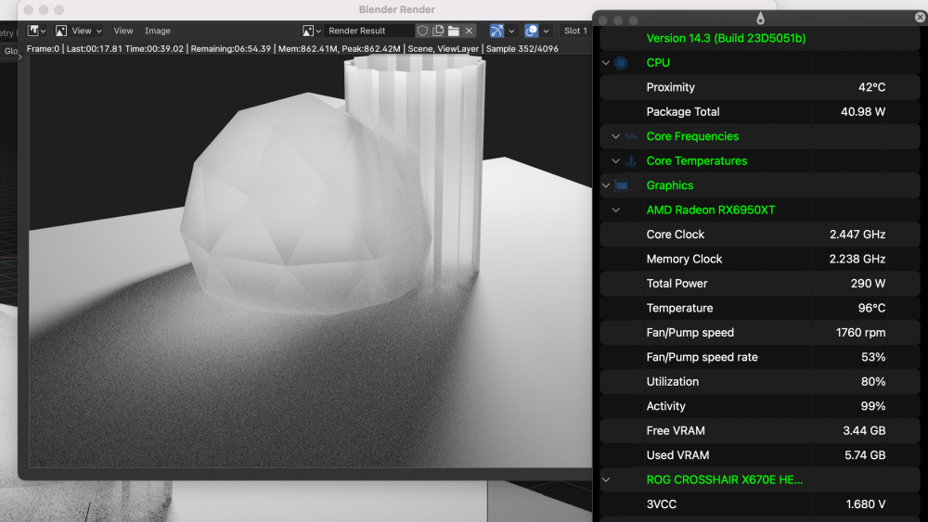Toggle the overlays display icon
The height and width of the screenshot is (522, 928).
pyautogui.click(x=532, y=31)
